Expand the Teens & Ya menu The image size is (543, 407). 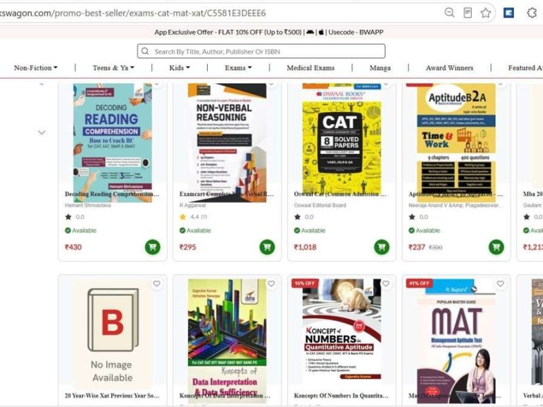tap(113, 68)
